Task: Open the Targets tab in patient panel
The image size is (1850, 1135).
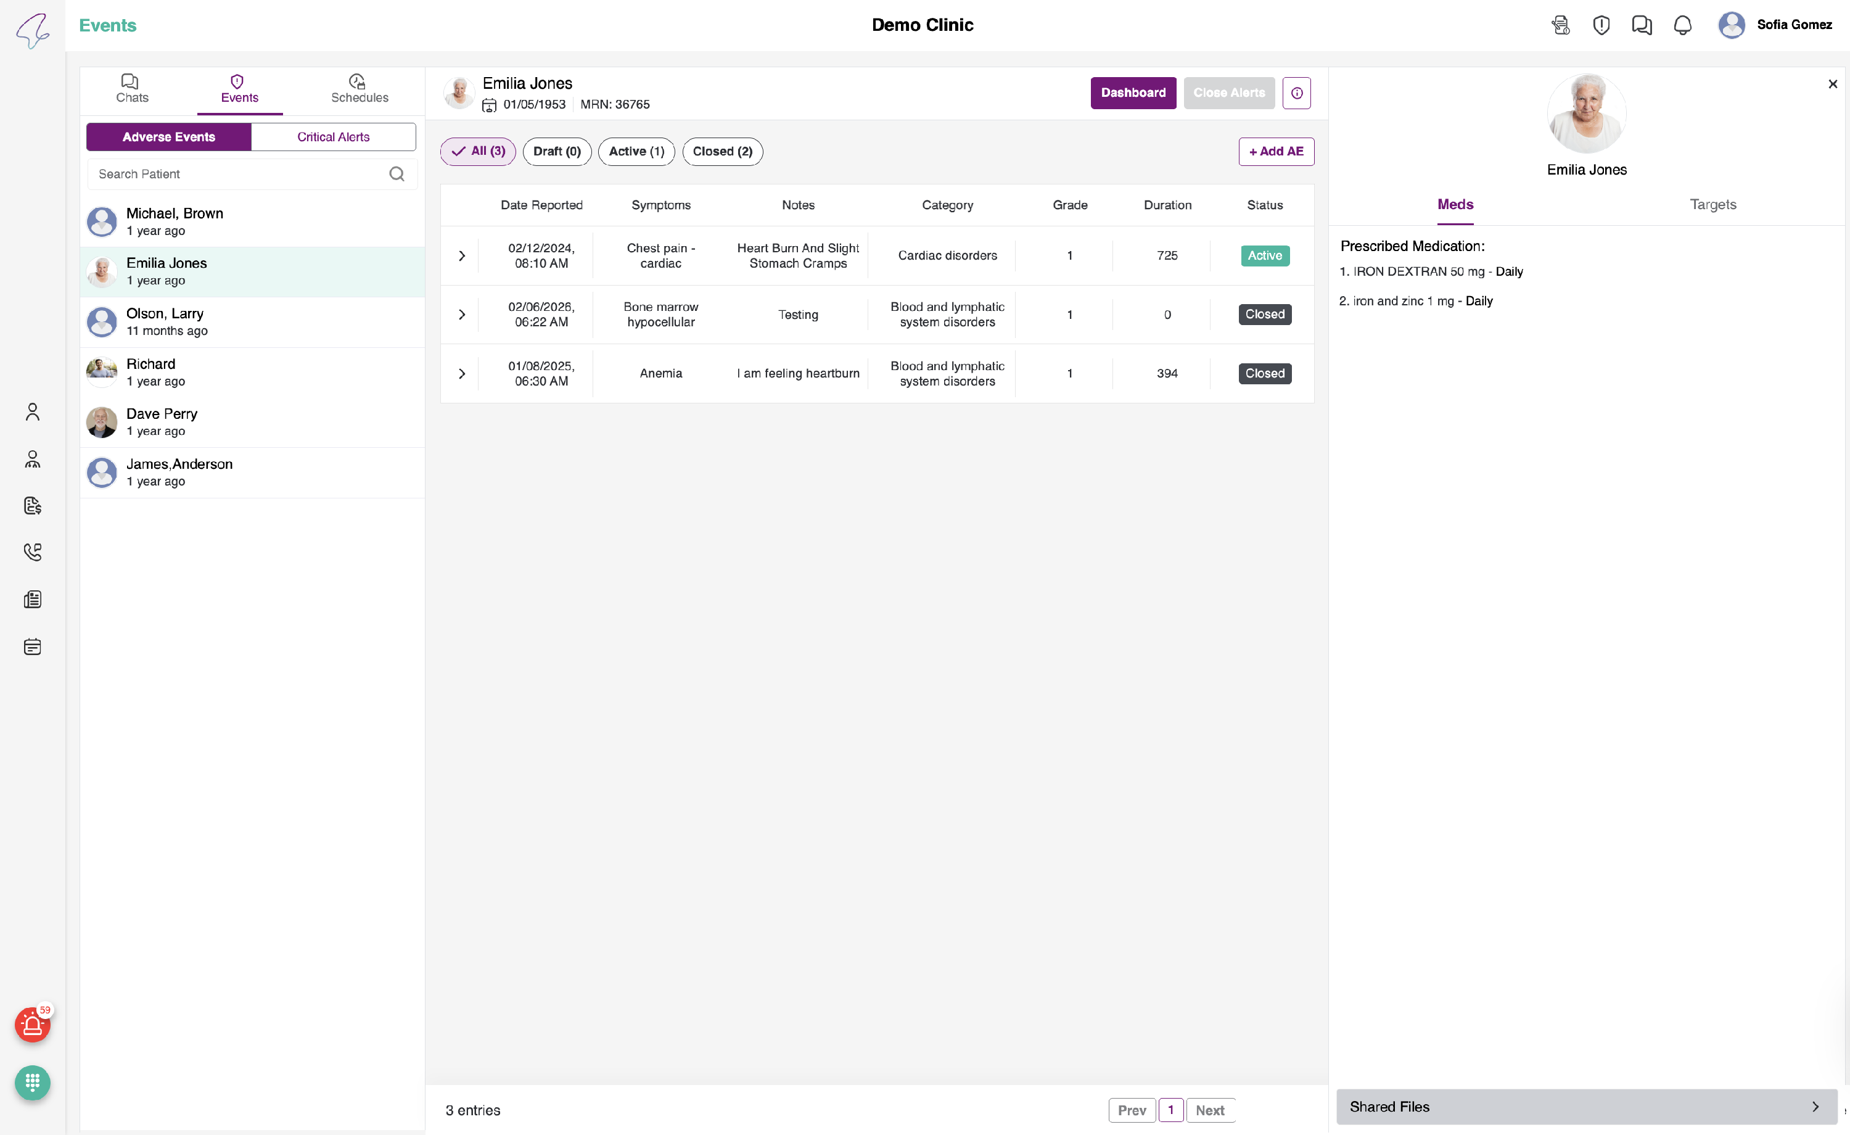Action: pos(1712,204)
